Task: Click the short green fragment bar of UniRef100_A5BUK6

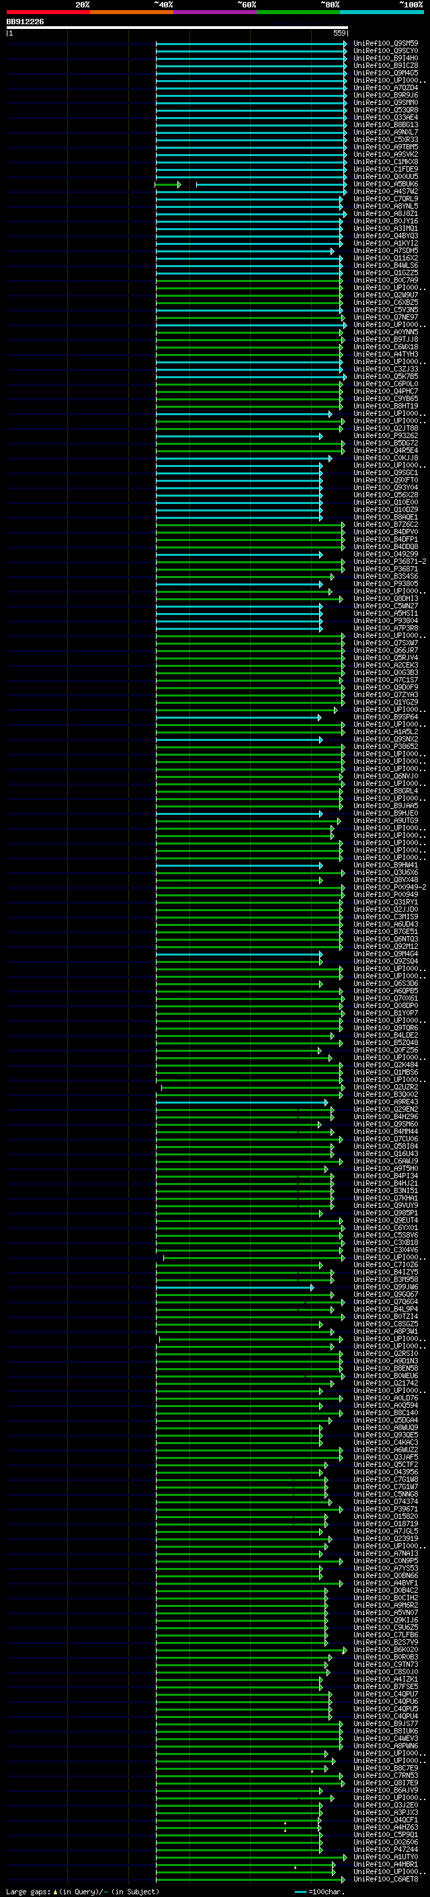Action: pyautogui.click(x=167, y=185)
